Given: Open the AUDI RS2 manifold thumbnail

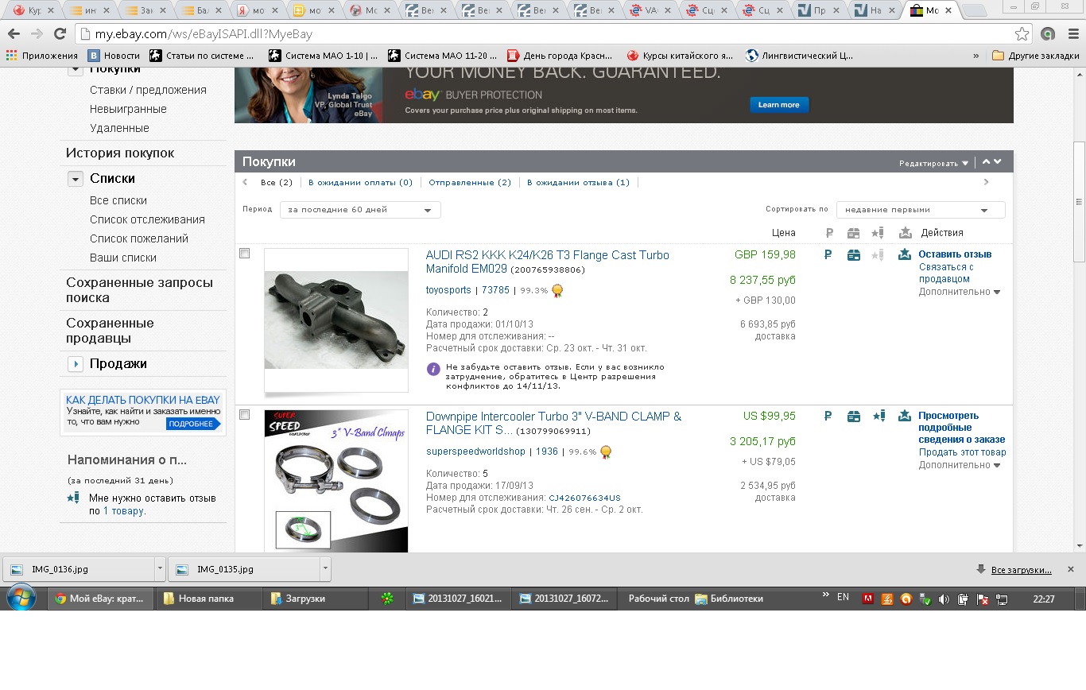Looking at the screenshot, I should pos(335,320).
